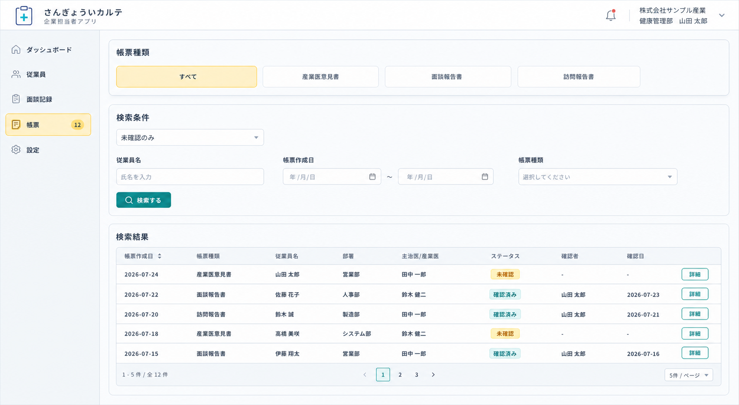Click the 1 - 5 件 / 全 12 件 count
739x405 pixels.
145,374
